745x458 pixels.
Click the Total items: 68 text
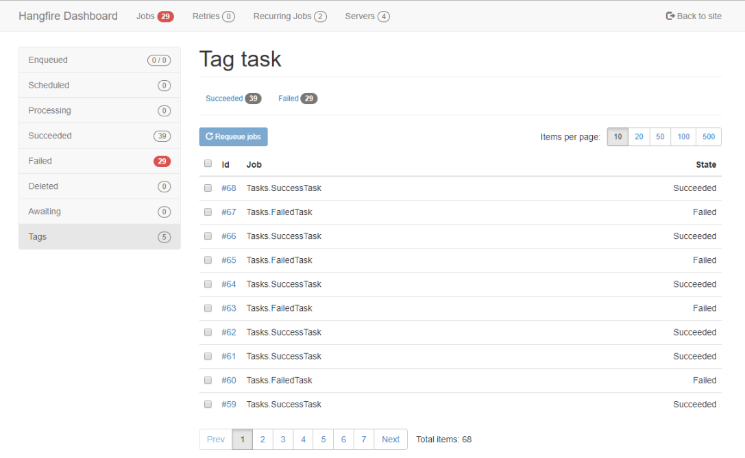click(443, 440)
